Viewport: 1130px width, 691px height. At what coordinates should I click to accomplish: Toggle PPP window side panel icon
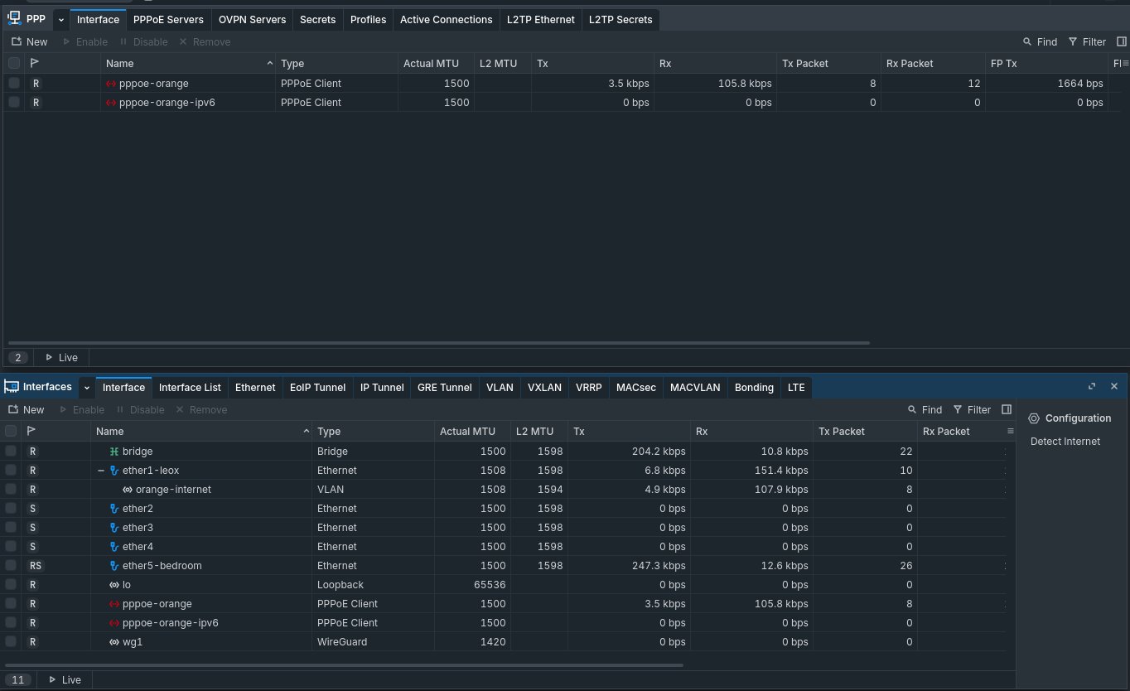pos(1122,41)
